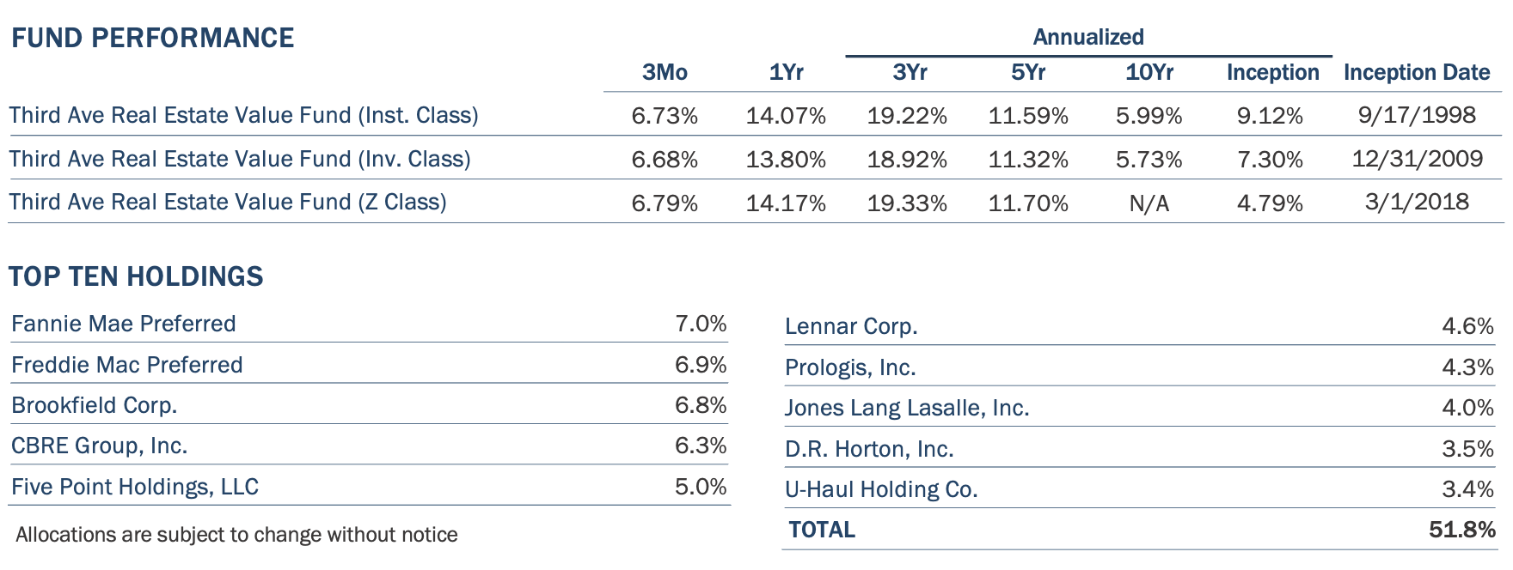This screenshot has width=1513, height=570.
Task: Select the 1Yr column header
Action: click(786, 72)
